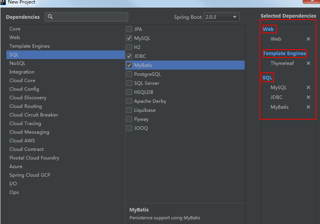
Task: Select the Cloud Messaging category
Action: point(65,132)
